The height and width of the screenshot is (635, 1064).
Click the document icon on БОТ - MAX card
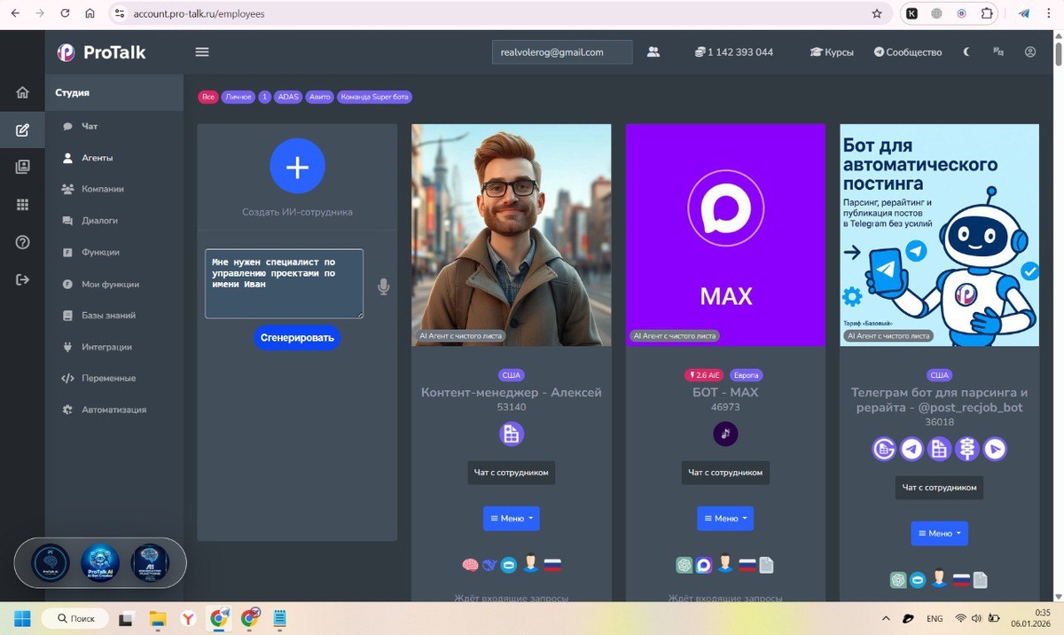pyautogui.click(x=766, y=564)
